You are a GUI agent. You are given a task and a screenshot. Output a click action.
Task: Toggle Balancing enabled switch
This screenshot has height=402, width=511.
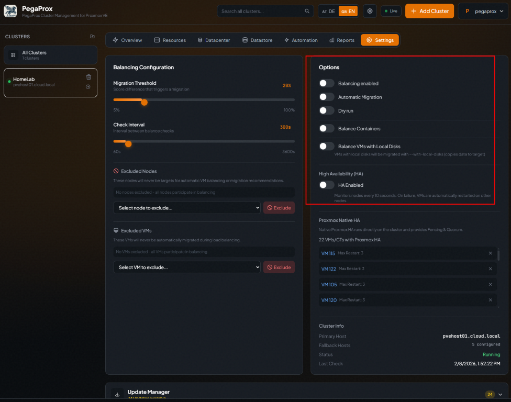[x=327, y=83]
